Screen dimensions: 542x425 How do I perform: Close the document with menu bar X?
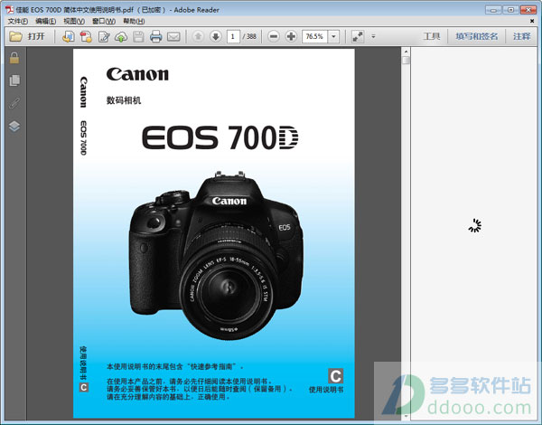532,21
